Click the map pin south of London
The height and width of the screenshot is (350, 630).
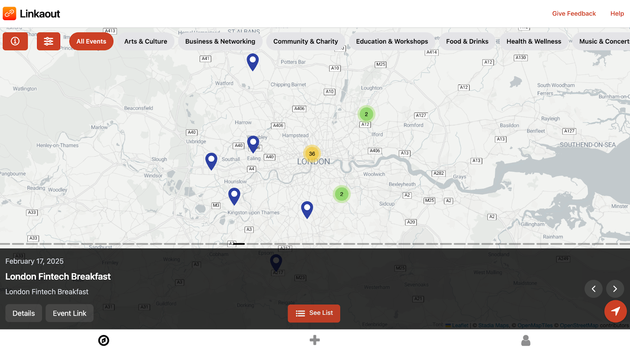(x=307, y=210)
